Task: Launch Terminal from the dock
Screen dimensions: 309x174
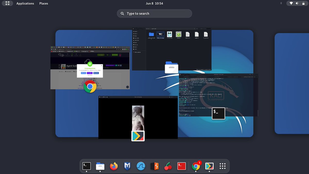Action: click(x=87, y=166)
